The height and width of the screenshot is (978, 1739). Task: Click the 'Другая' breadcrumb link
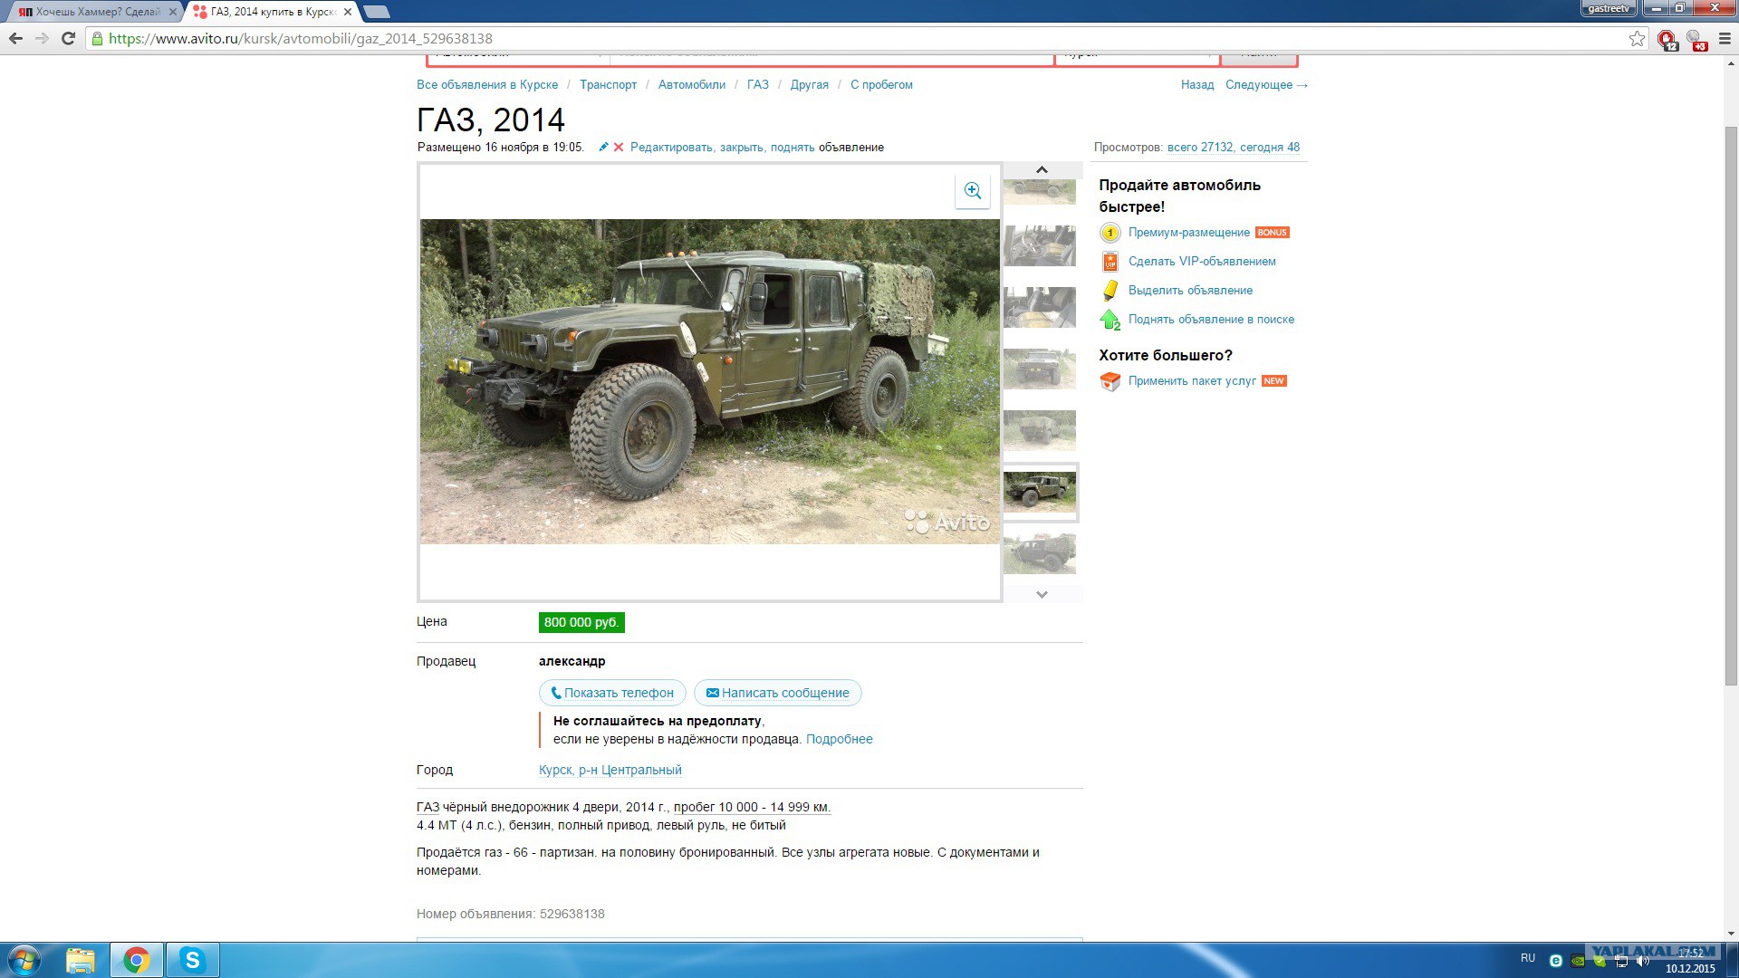tap(810, 84)
